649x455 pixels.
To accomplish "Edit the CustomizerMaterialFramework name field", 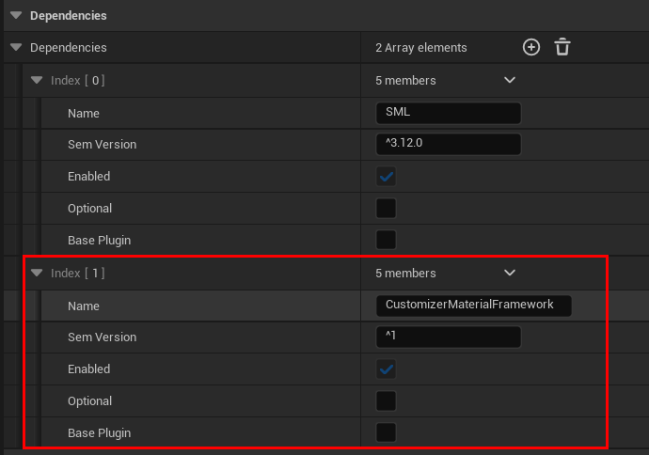I will 473,306.
